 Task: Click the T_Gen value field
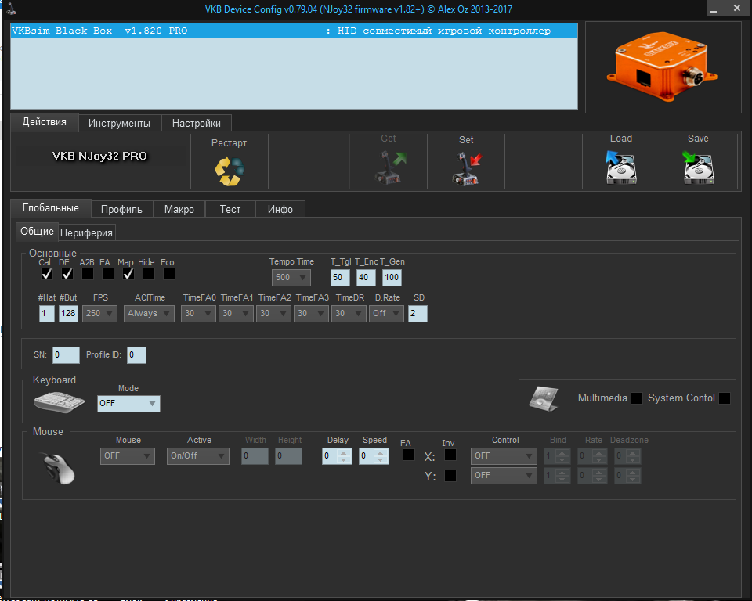(392, 278)
